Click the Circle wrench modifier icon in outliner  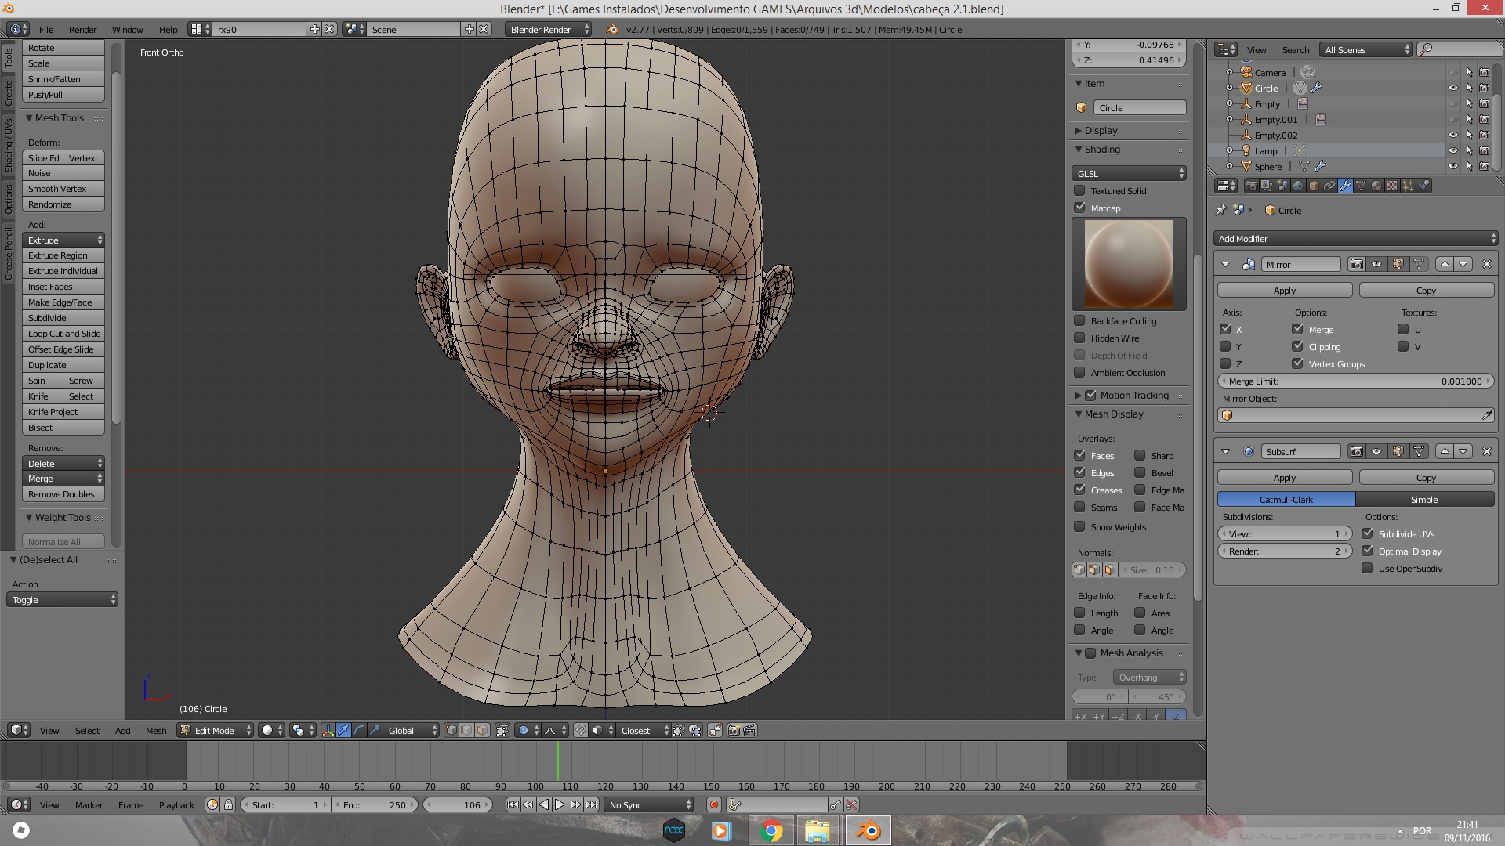pyautogui.click(x=1317, y=88)
